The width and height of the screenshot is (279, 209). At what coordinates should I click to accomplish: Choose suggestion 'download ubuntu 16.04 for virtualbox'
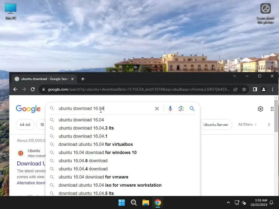(x=123, y=144)
